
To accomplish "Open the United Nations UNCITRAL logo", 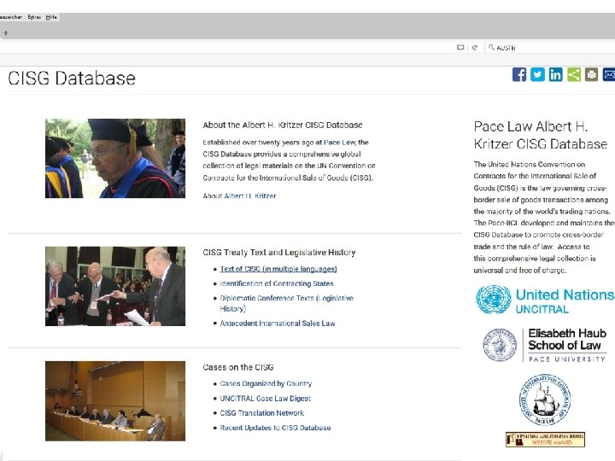I will tap(545, 300).
